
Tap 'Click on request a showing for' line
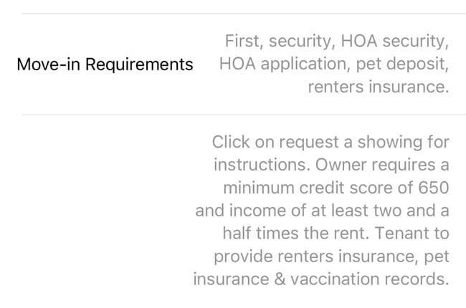pos(331,142)
